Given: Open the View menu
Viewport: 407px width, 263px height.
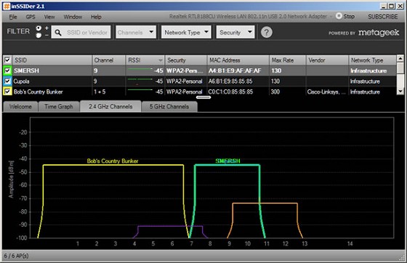Looking at the screenshot, I should [x=49, y=17].
